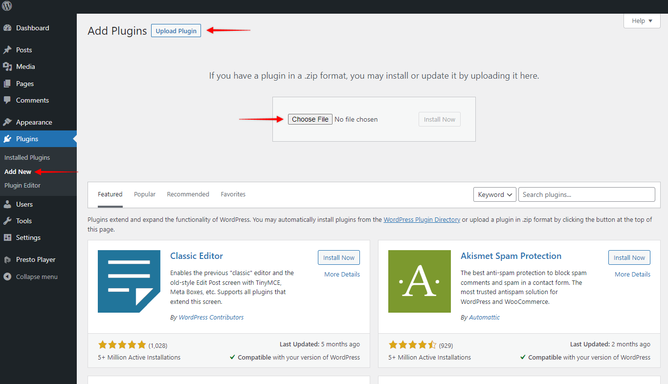This screenshot has height=384, width=668.
Task: Open the Appearance menu label
Action: click(x=34, y=122)
